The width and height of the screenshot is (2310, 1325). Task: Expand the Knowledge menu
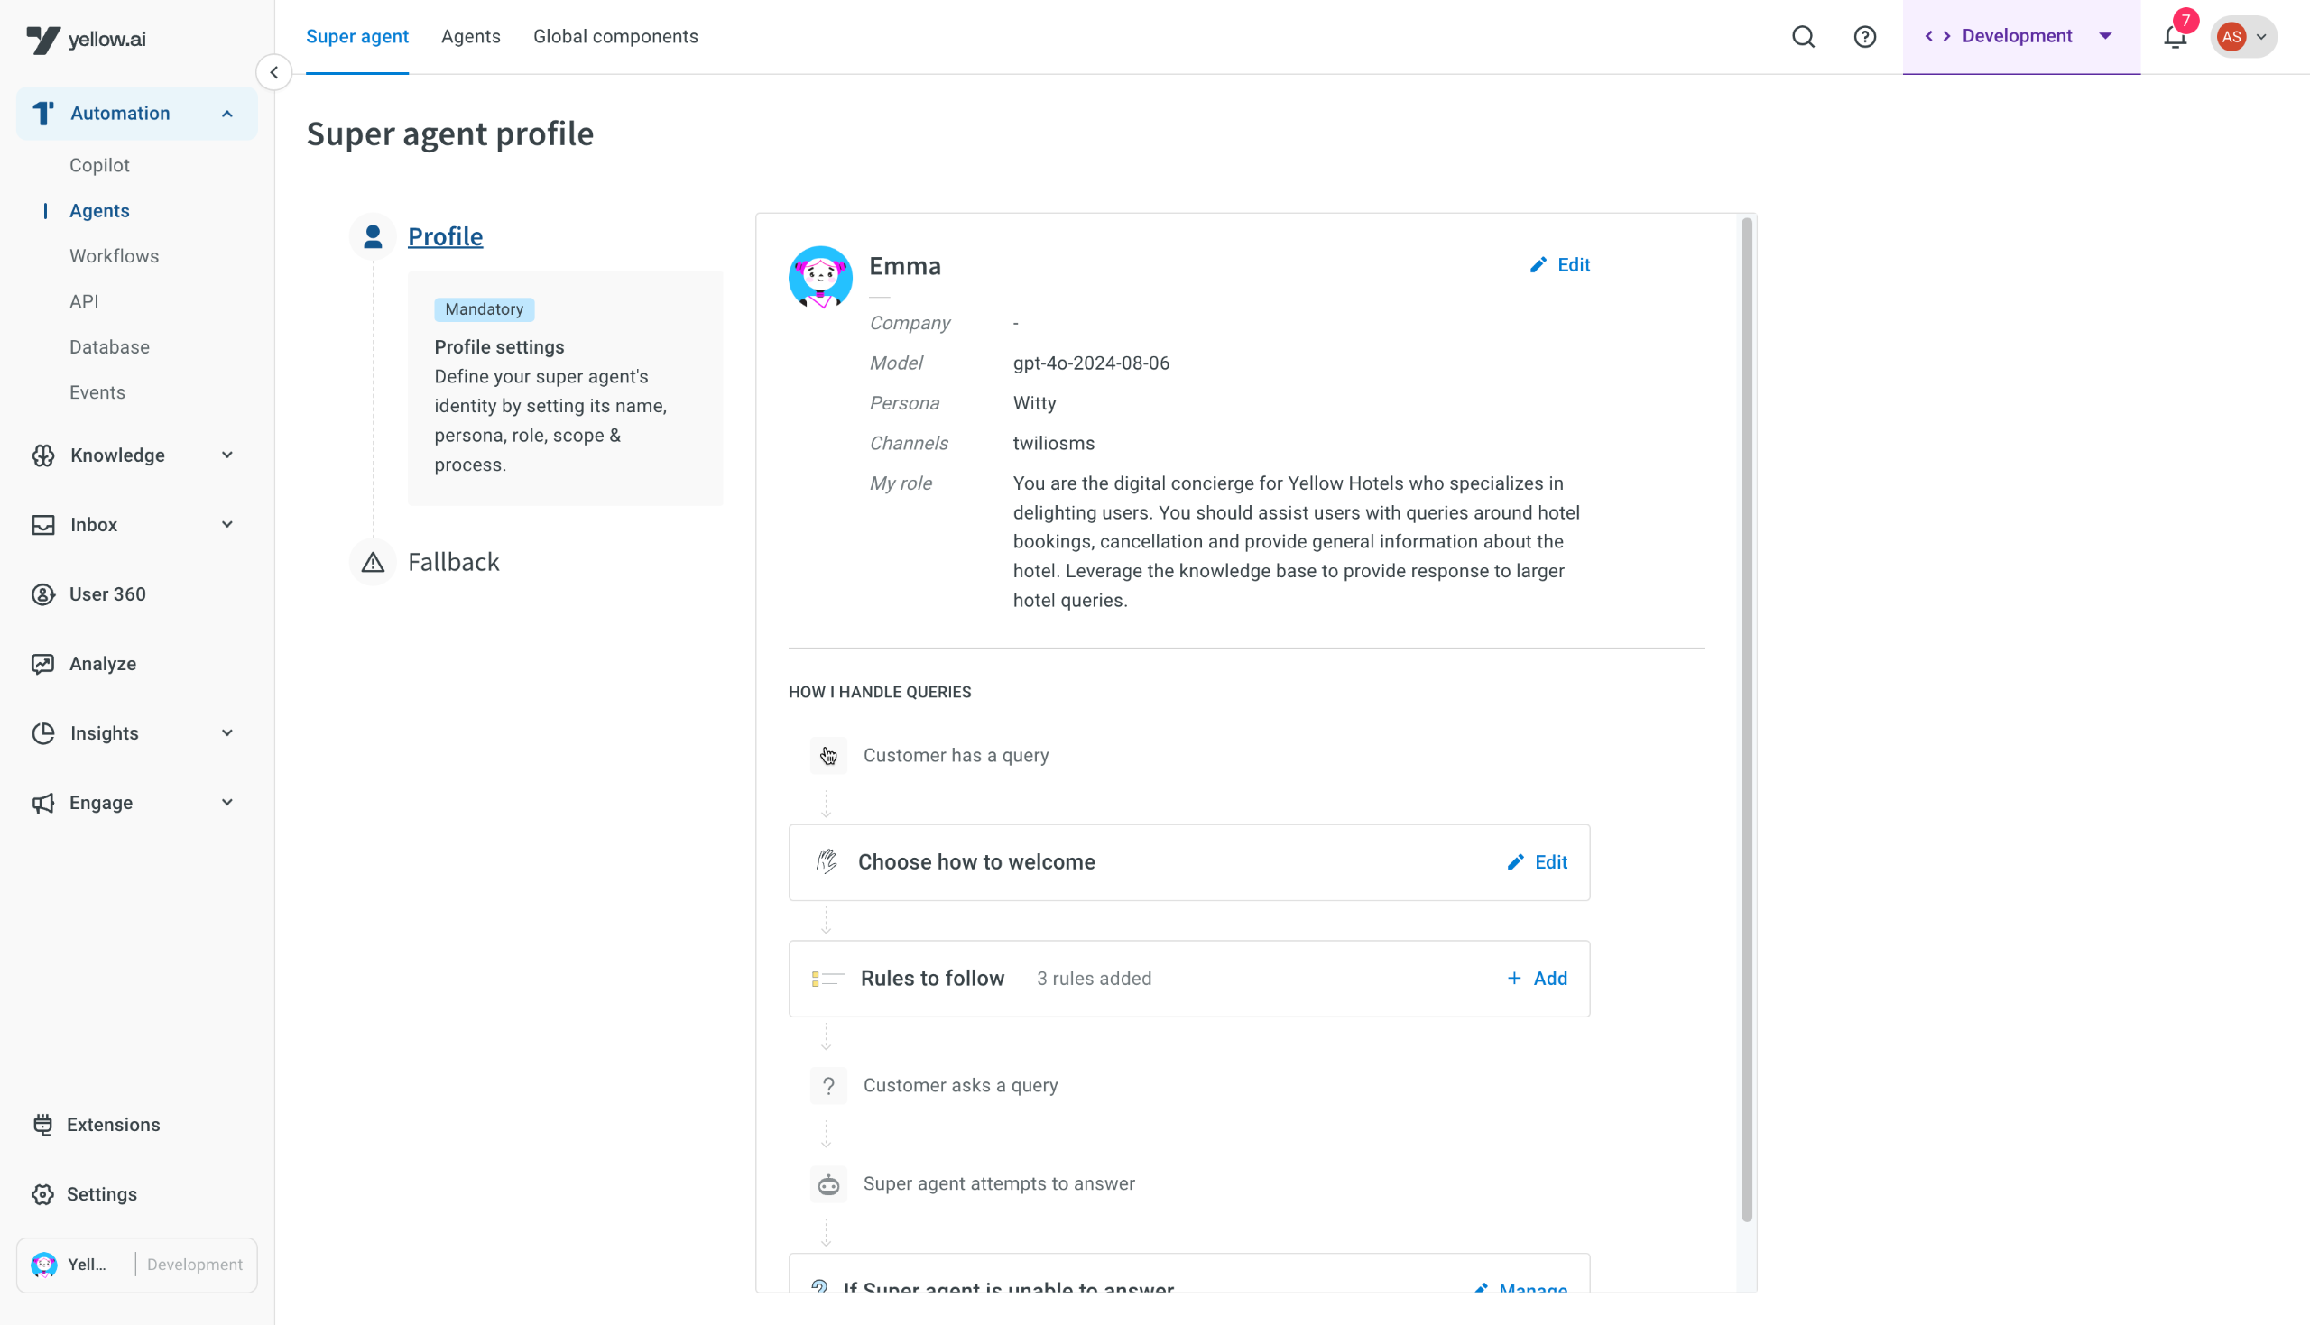point(227,455)
